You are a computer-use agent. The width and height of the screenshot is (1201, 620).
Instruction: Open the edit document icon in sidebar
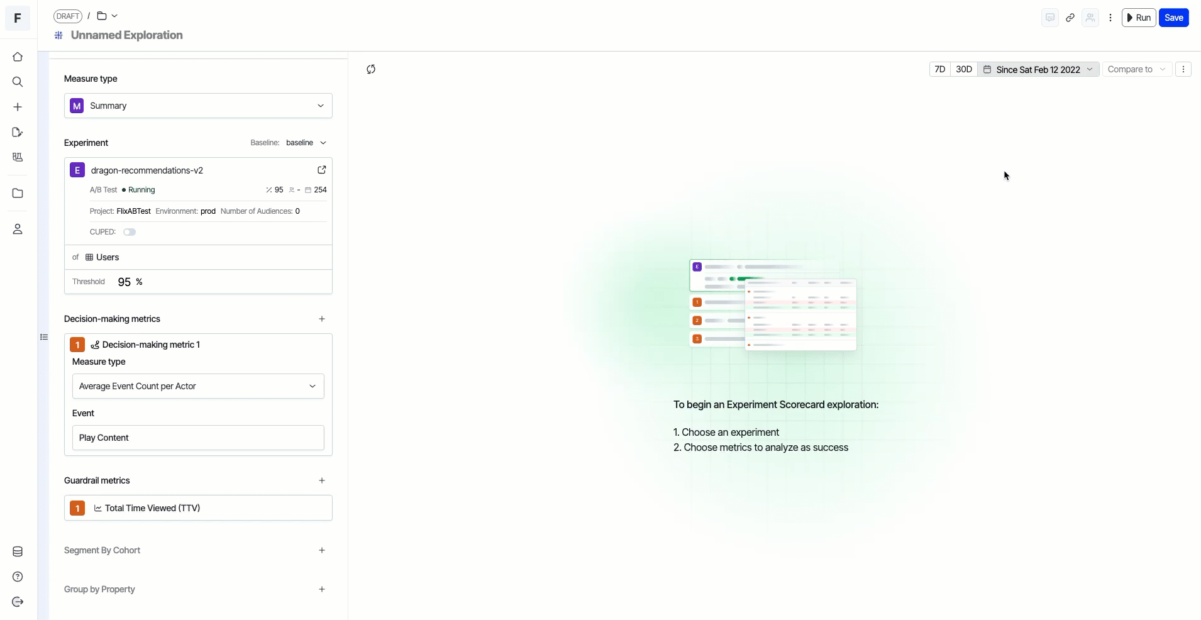click(x=18, y=132)
